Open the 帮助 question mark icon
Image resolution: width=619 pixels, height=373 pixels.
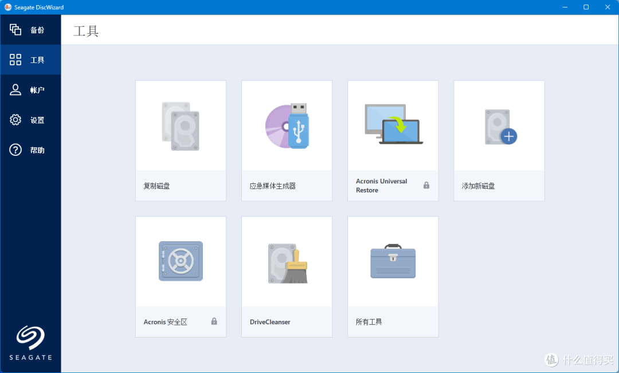pyautogui.click(x=15, y=150)
